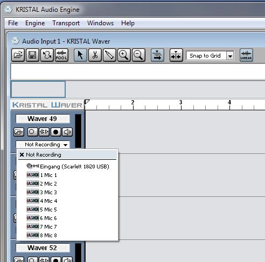
Task: Click the KRISTAL Waver window icon
Action: coord(15,41)
